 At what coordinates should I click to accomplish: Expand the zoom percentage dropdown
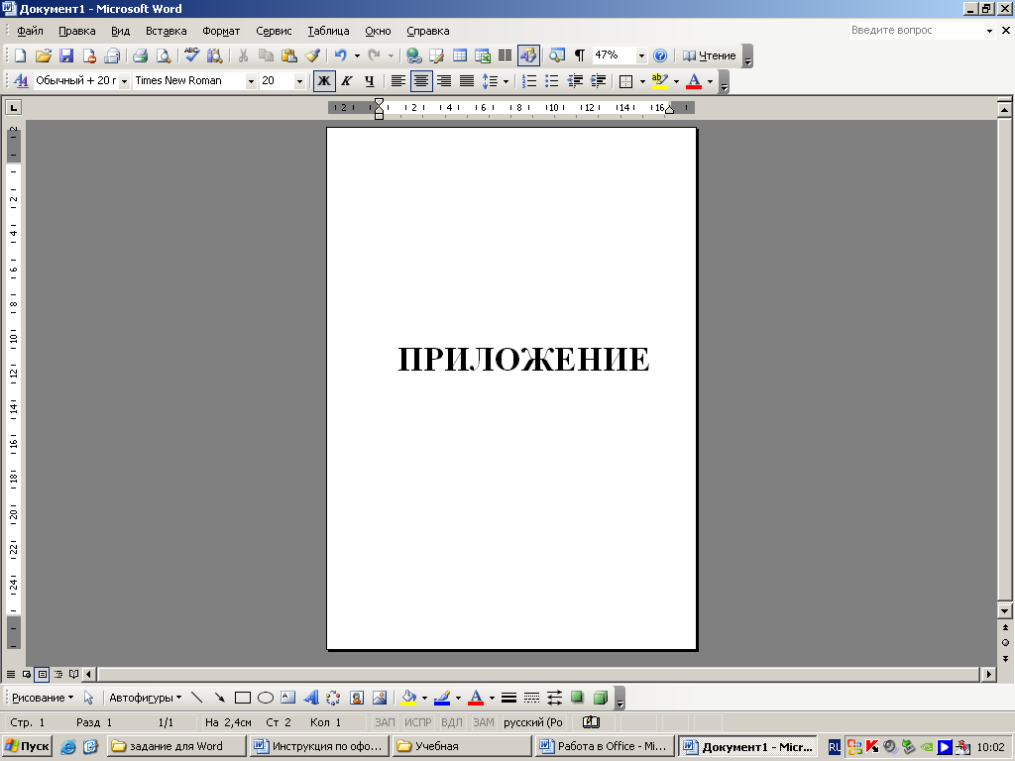coord(641,55)
